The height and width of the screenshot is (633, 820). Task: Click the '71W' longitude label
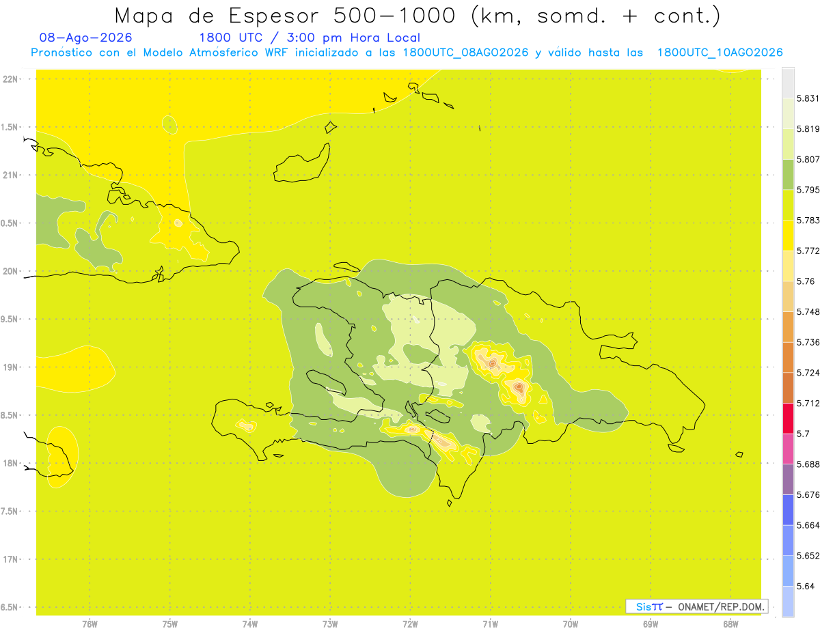click(490, 623)
